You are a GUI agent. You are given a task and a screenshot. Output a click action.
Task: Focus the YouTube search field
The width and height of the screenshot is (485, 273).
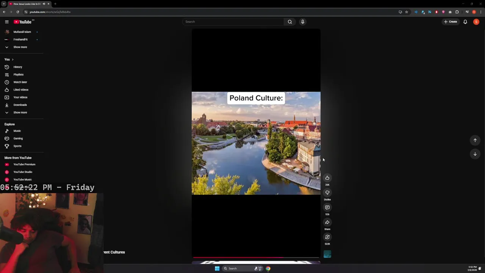click(x=233, y=22)
